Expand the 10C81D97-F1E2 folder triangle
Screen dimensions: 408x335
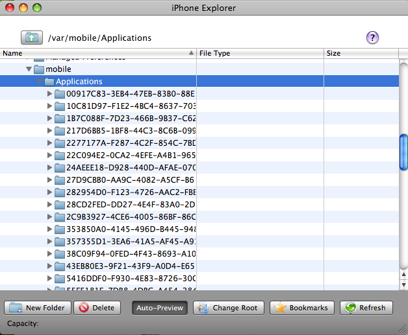click(x=49, y=106)
